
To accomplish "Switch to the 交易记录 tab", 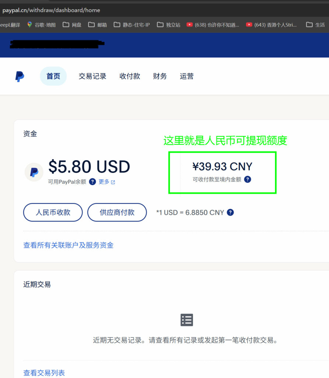I will [x=92, y=76].
